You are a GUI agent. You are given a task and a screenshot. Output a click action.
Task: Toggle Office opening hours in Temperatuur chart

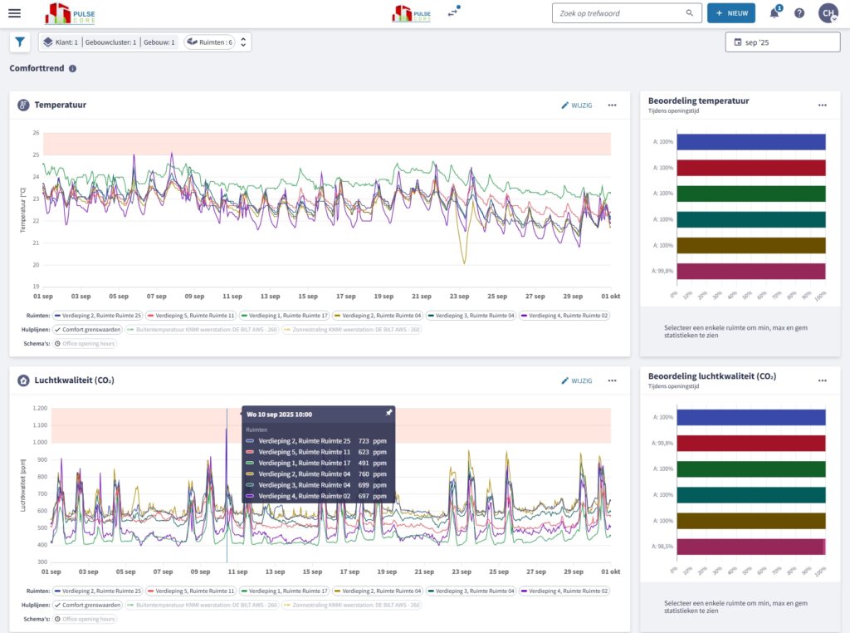click(84, 343)
